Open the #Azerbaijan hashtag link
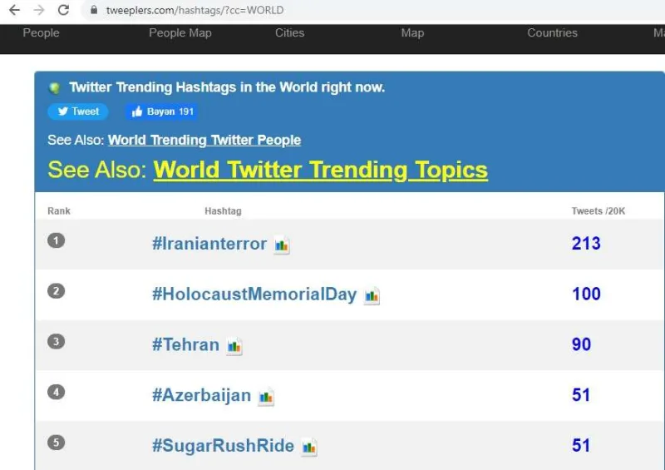The width and height of the screenshot is (665, 470). 201,395
